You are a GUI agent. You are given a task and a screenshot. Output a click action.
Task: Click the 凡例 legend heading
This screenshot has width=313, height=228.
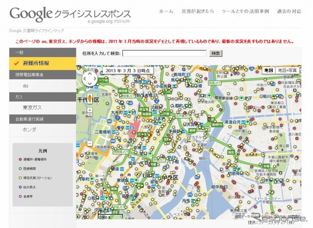coord(43,151)
